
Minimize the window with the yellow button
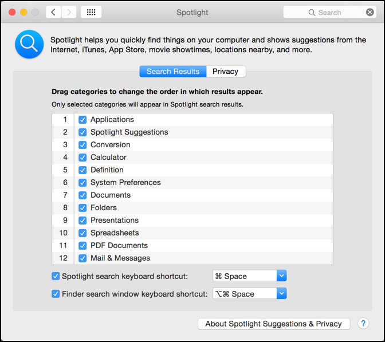(23, 12)
